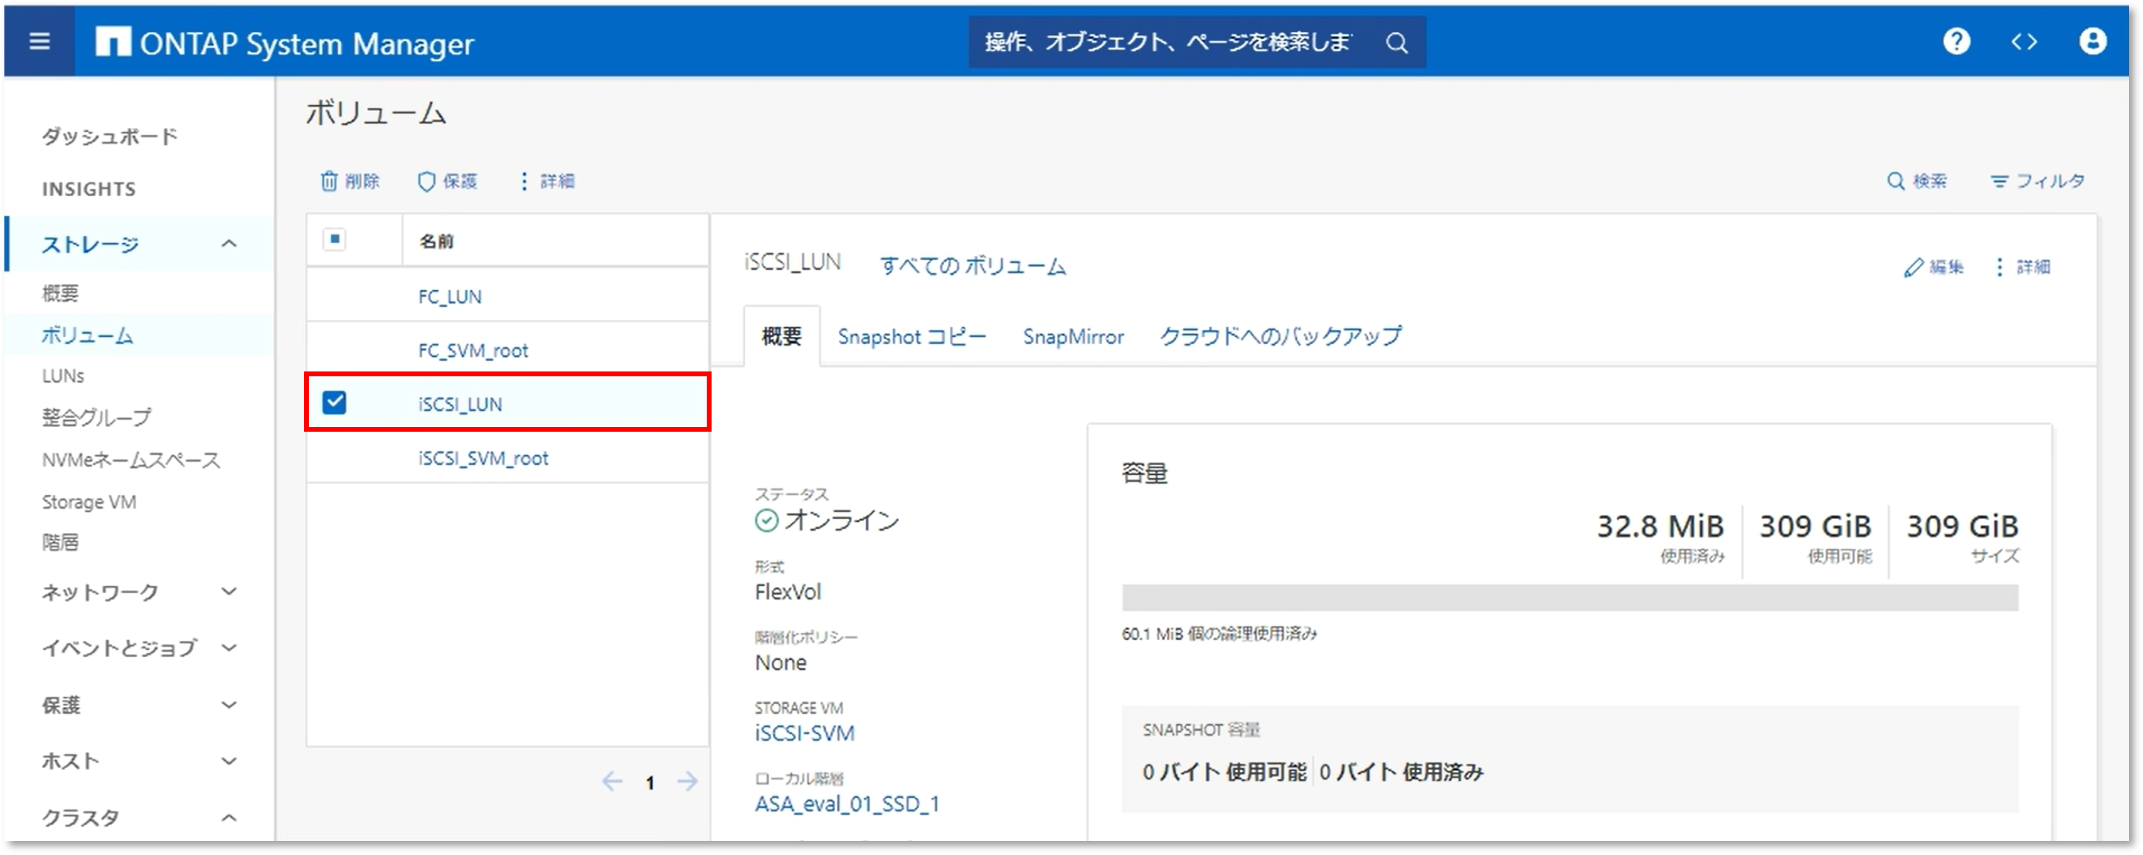Open the API log code icon

2024,41
